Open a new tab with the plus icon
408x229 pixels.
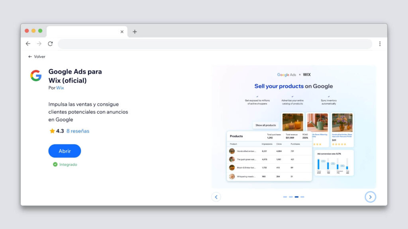coord(135,32)
